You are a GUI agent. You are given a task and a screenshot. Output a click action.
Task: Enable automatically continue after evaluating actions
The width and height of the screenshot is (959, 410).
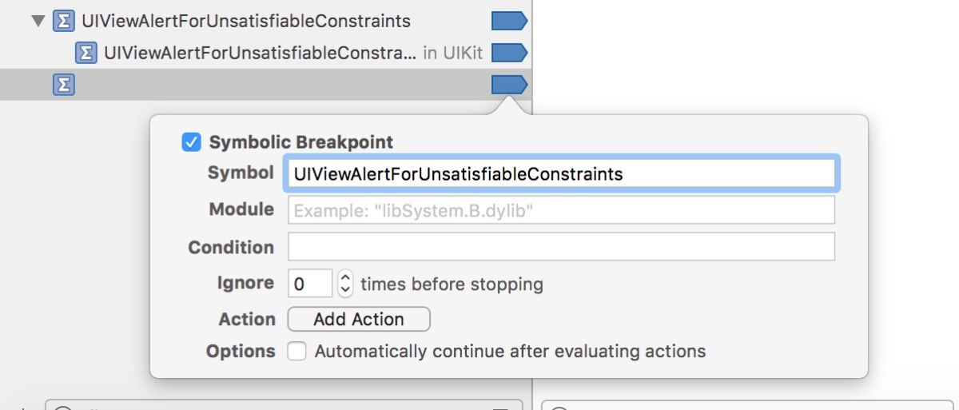(297, 351)
